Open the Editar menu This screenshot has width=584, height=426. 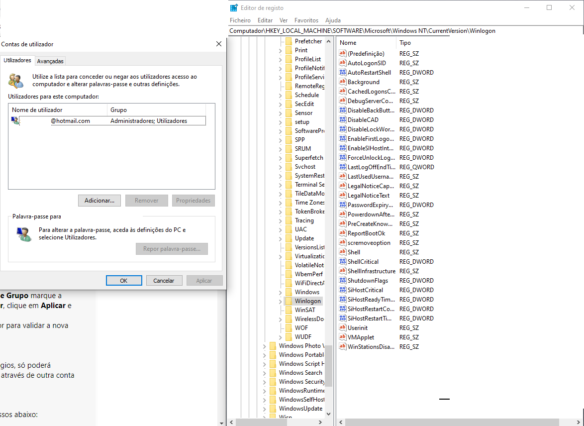[x=265, y=20]
